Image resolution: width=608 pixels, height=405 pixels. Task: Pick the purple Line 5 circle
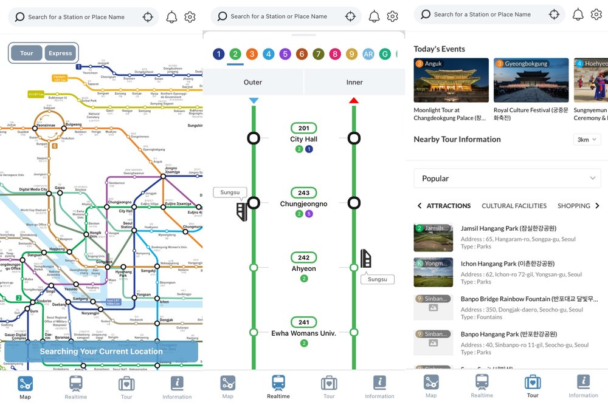click(x=285, y=54)
